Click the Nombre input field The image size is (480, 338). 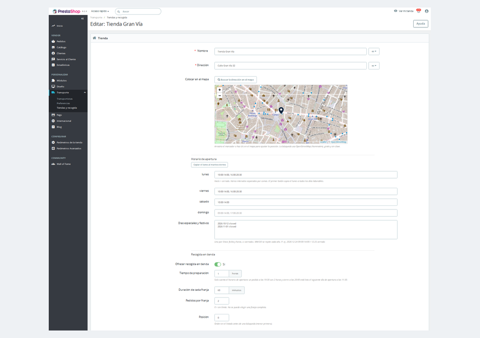click(x=290, y=51)
